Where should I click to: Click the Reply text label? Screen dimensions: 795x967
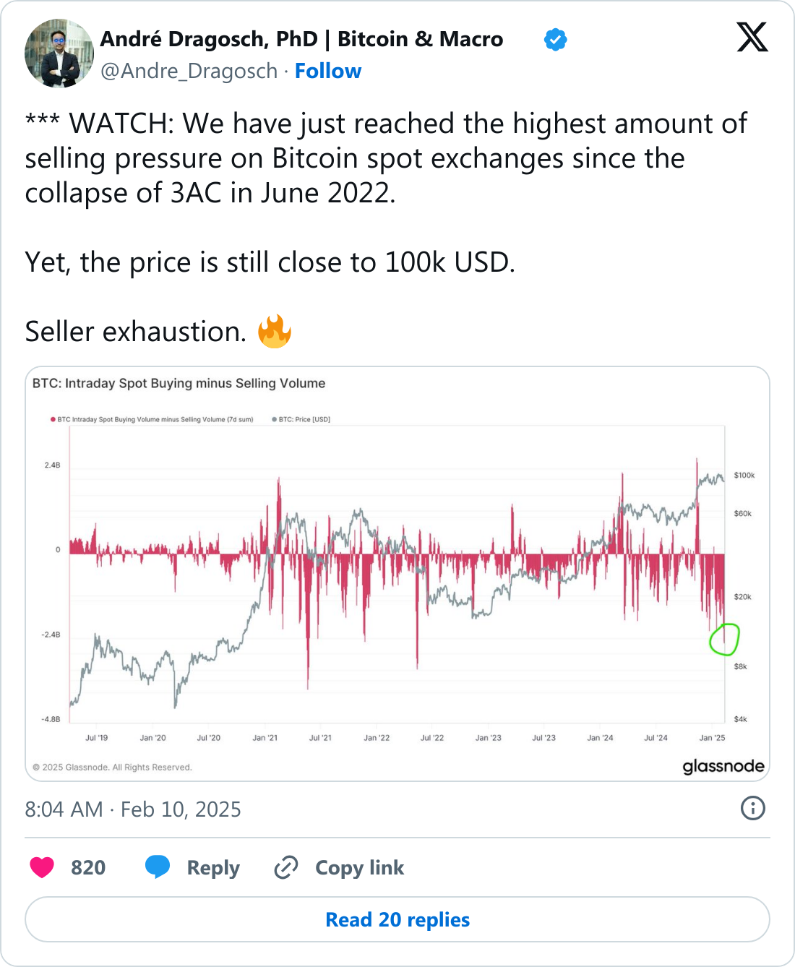click(x=213, y=868)
